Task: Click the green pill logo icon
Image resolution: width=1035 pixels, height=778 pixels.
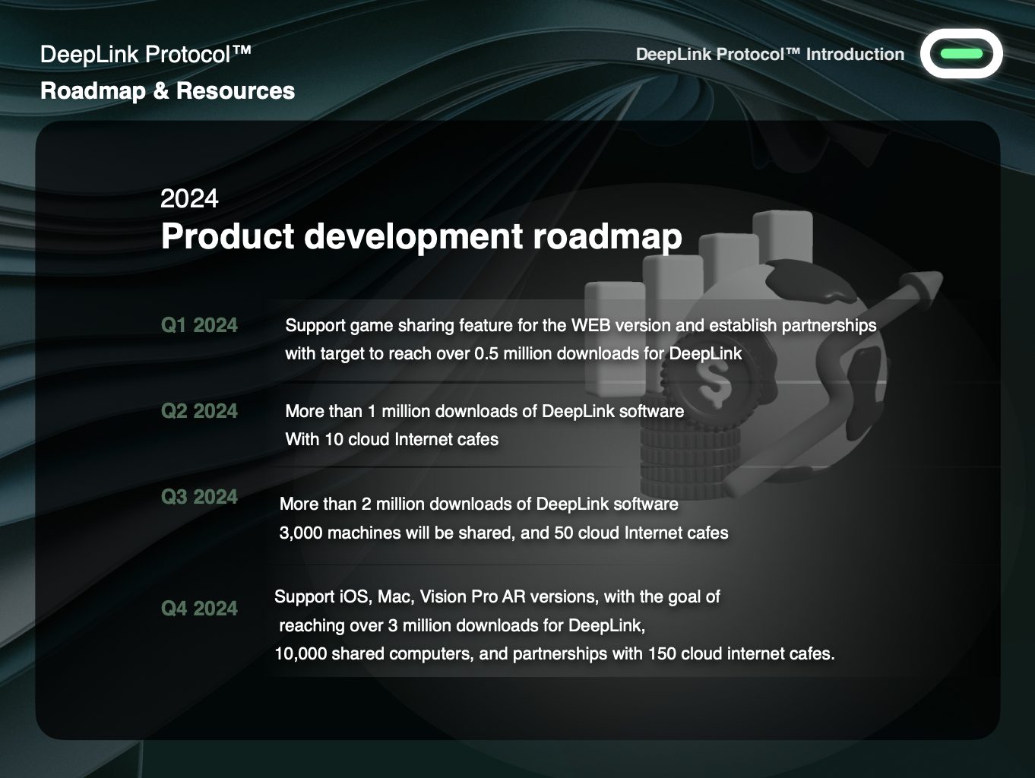Action: 961,54
